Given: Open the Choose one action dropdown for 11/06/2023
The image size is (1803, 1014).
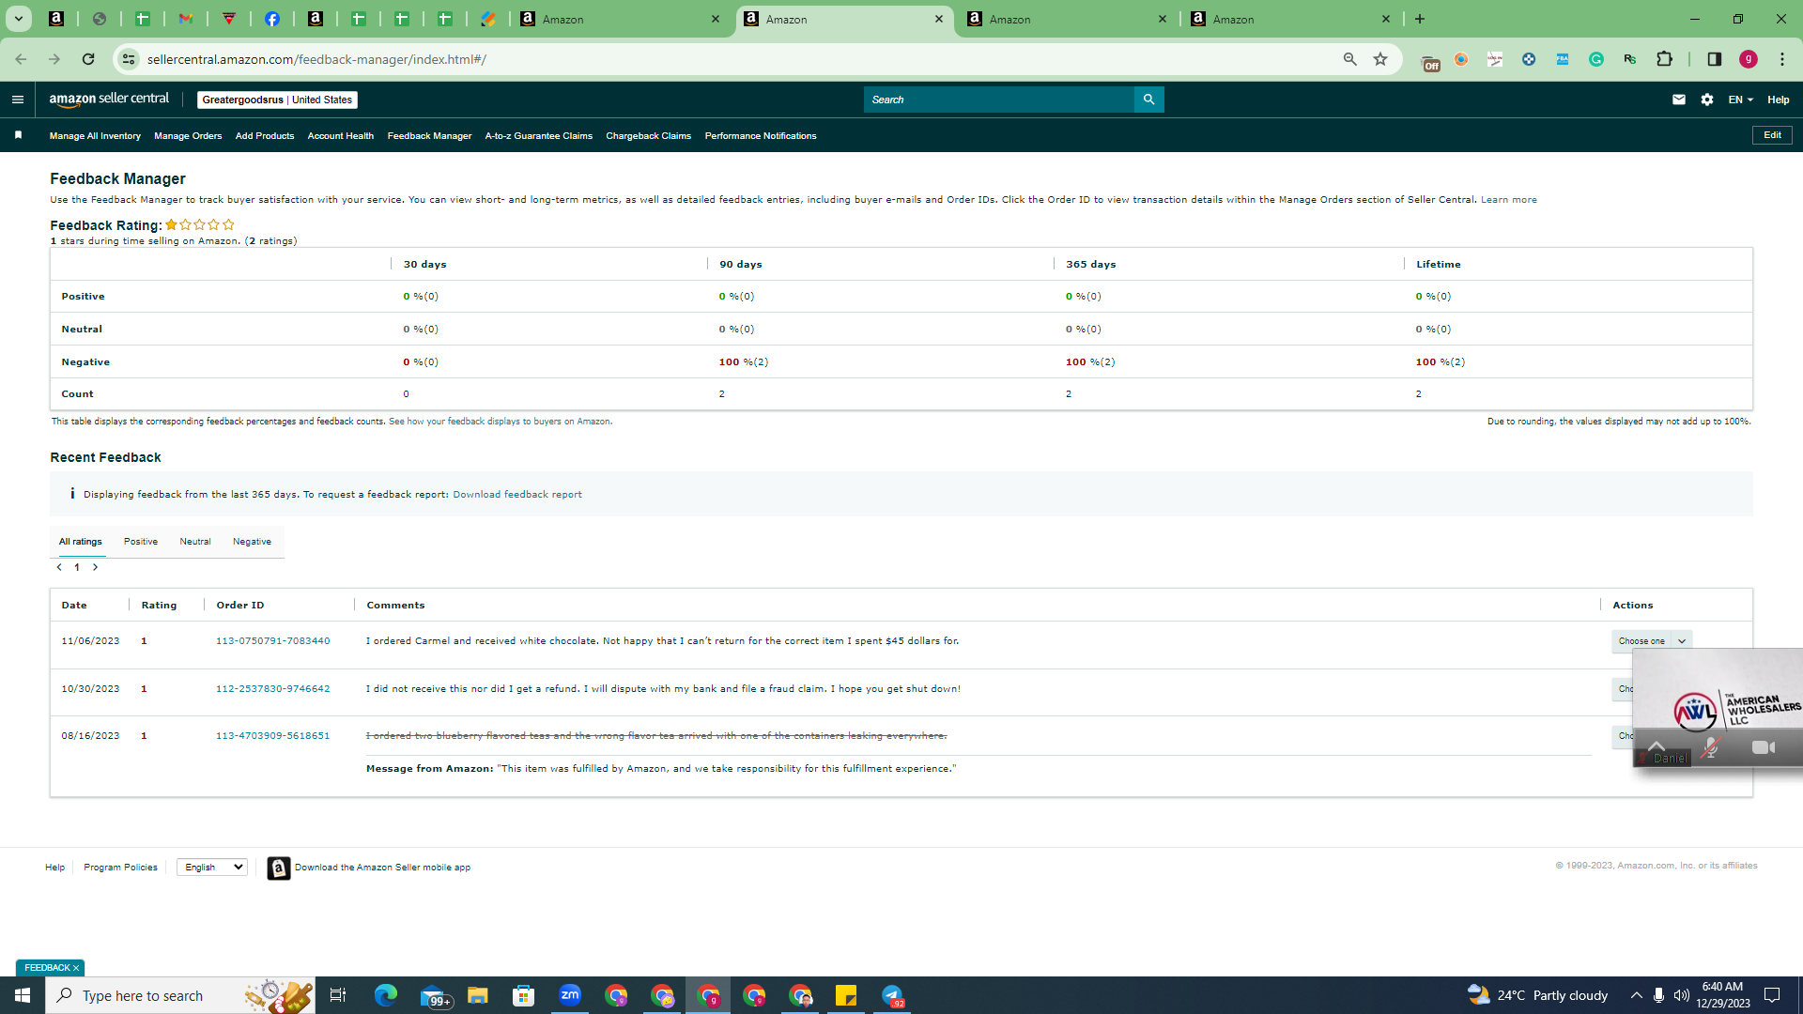Looking at the screenshot, I should (1652, 641).
